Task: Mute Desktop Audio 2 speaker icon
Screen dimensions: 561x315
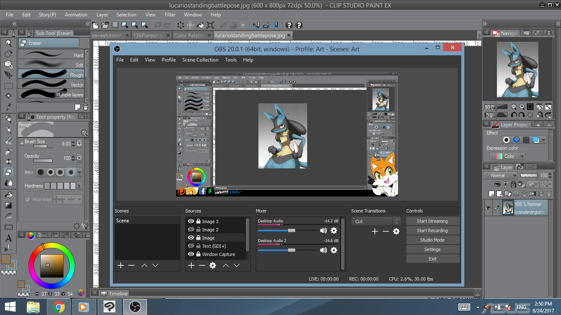Action: 324,250
